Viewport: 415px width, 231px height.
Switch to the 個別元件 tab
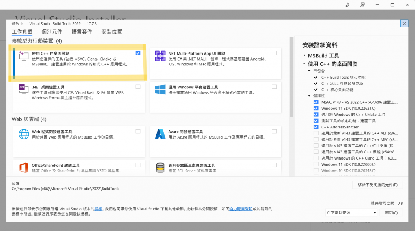pos(52,31)
